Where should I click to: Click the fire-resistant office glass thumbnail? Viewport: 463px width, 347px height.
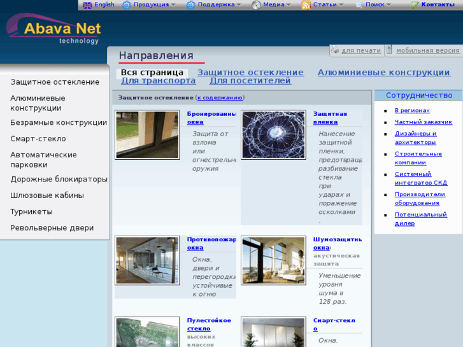(x=147, y=260)
